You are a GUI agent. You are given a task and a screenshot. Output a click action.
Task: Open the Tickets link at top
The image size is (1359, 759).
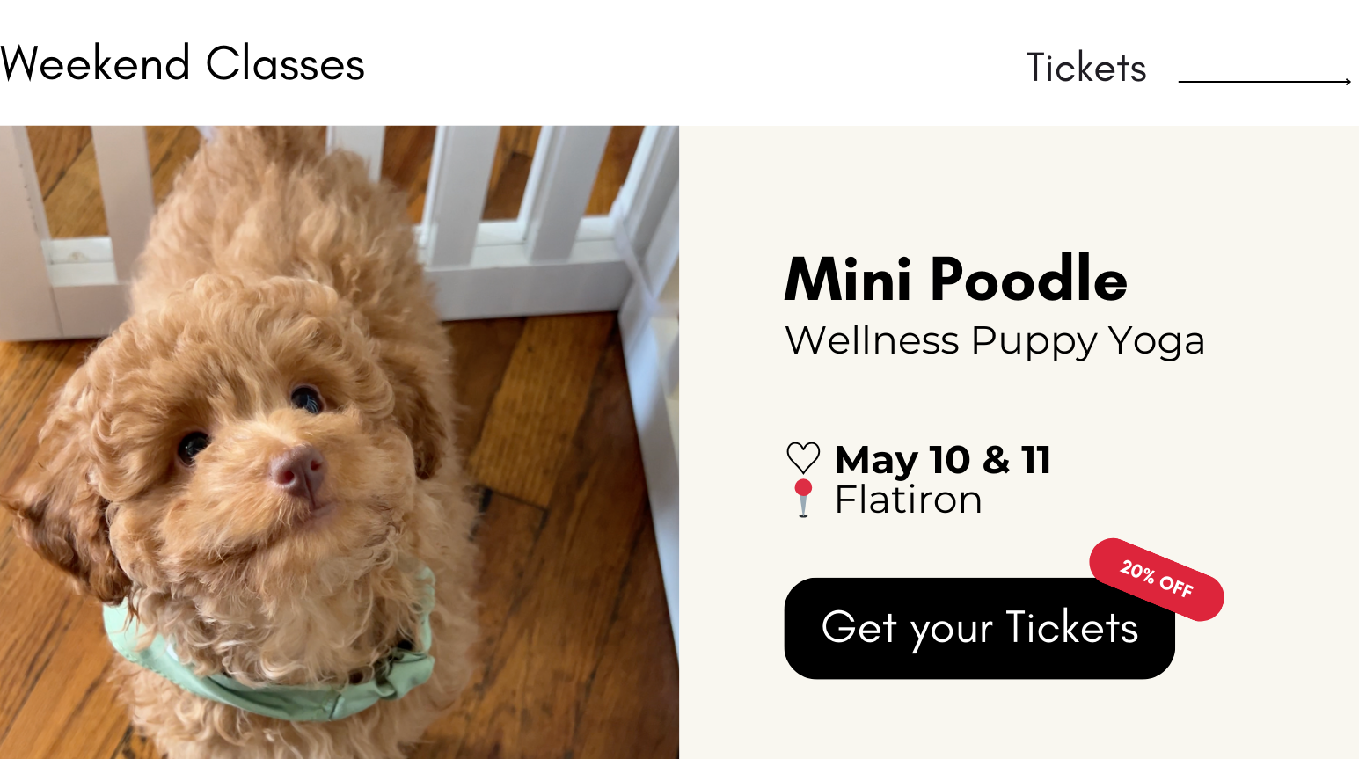pos(1086,68)
